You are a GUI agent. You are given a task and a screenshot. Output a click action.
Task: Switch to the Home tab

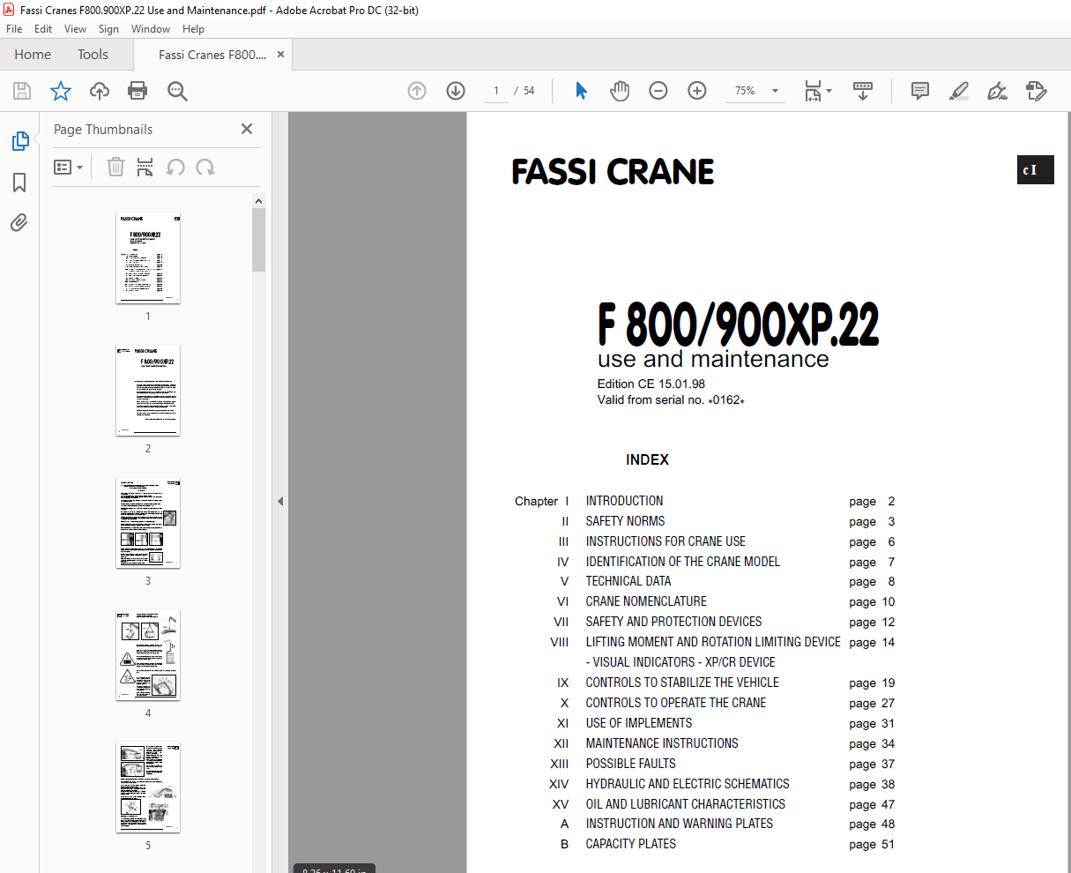pyautogui.click(x=33, y=55)
